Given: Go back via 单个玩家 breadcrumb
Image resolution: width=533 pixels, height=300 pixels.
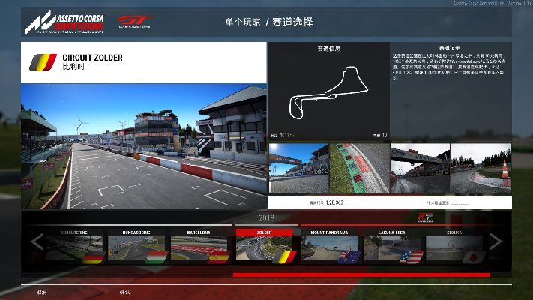Looking at the screenshot, I should 243,22.
